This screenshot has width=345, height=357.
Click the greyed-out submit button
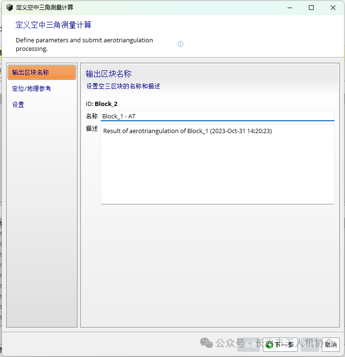310,345
